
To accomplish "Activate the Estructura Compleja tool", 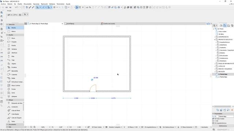I will pyautogui.click(x=15, y=82).
